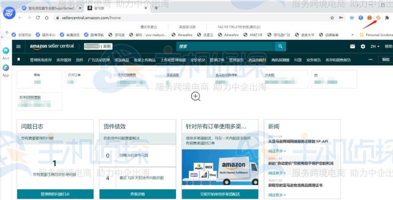Open 管理订单 menu item
The image size is (393, 200).
coord(217,60)
